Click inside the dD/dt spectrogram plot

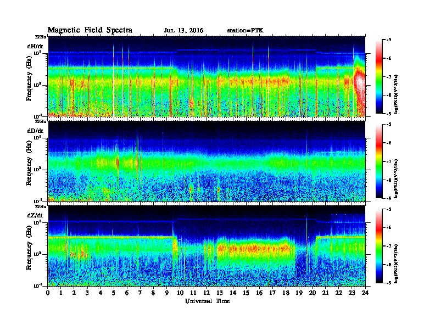[207, 161]
